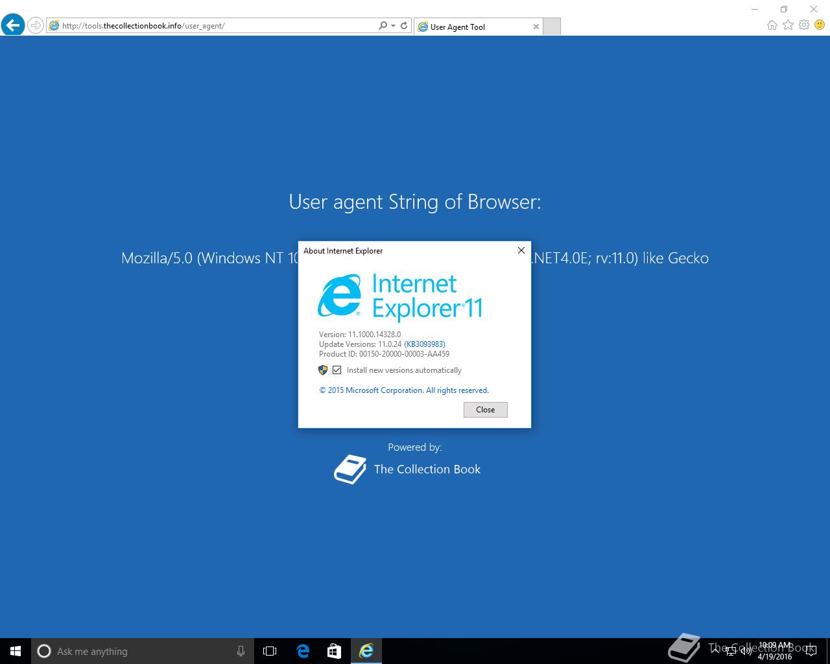Click The Collection Book link

[x=427, y=469]
